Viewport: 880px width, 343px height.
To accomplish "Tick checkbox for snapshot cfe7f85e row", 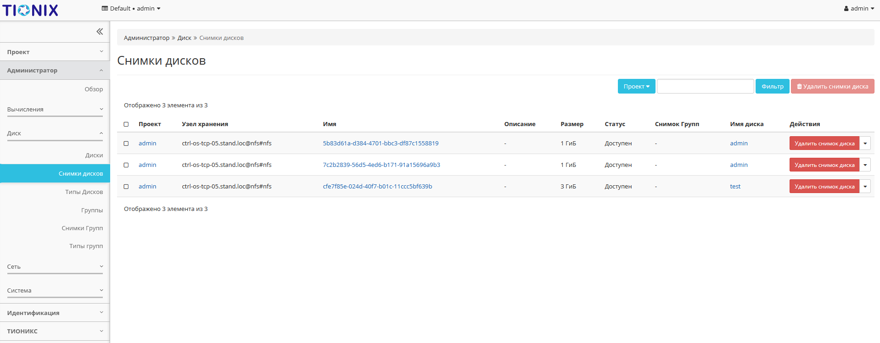I will 126,187.
